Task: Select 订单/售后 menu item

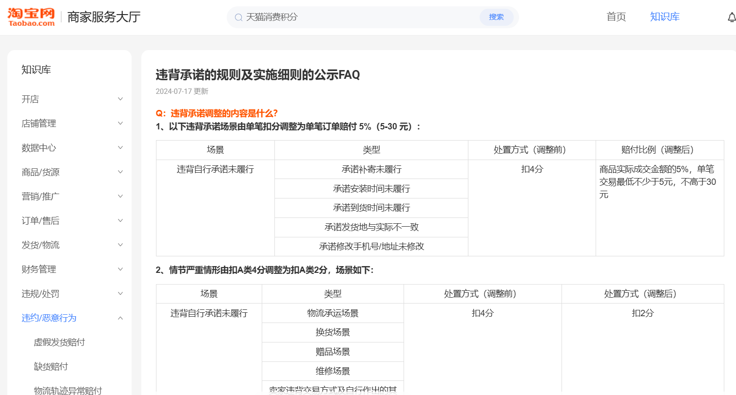Action: 40,221
